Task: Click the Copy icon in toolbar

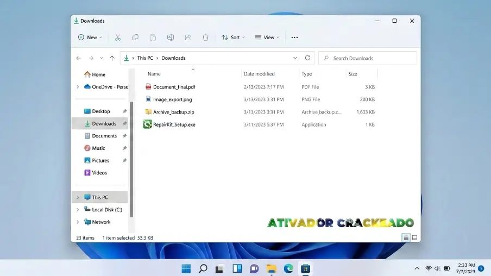Action: pos(135,37)
